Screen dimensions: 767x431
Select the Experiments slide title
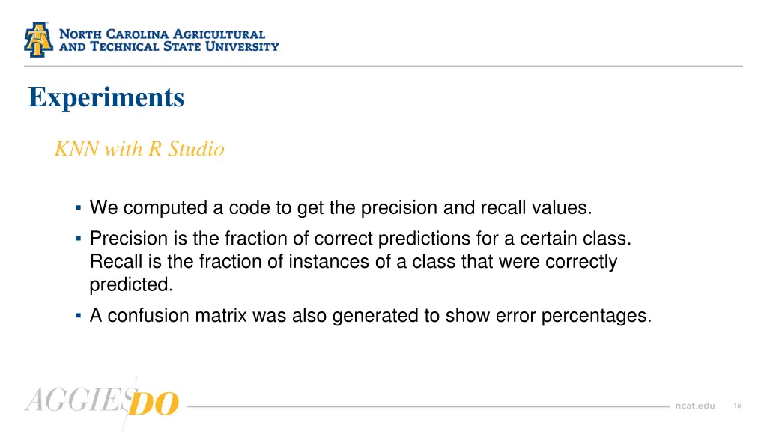pos(106,97)
